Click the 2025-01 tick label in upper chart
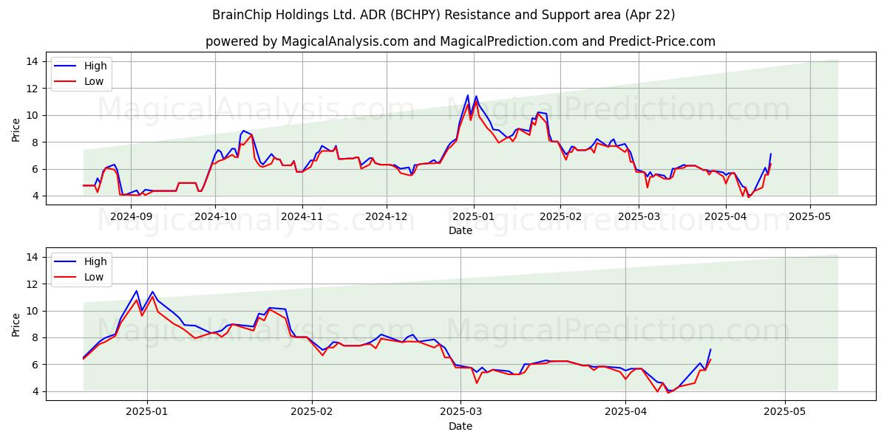 point(474,216)
